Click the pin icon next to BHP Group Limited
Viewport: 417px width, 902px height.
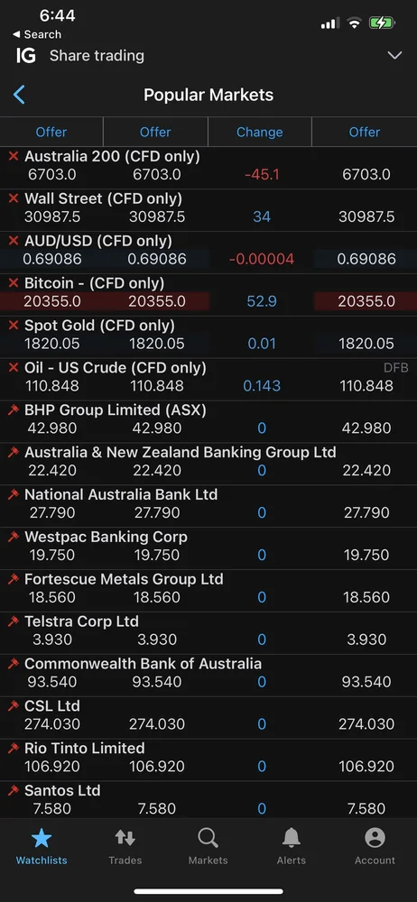(x=14, y=410)
